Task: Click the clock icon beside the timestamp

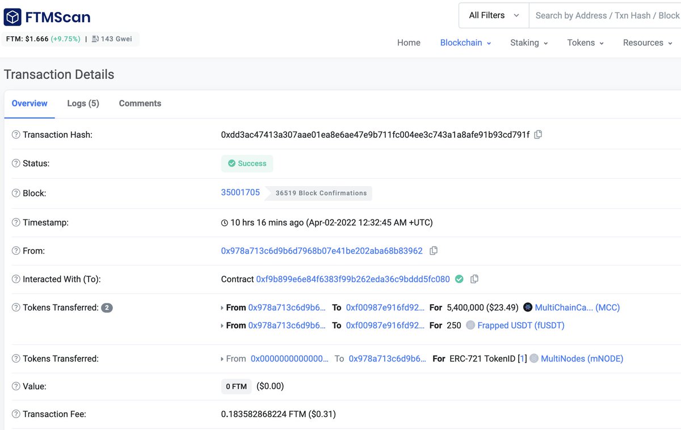Action: (x=224, y=222)
